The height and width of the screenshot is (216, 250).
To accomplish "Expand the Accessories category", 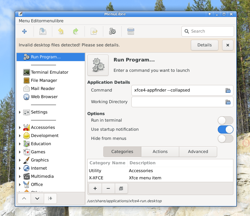I will (x=20, y=128).
